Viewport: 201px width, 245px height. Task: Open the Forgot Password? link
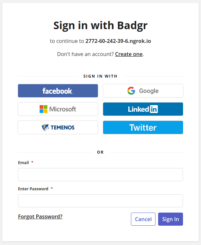click(x=40, y=217)
